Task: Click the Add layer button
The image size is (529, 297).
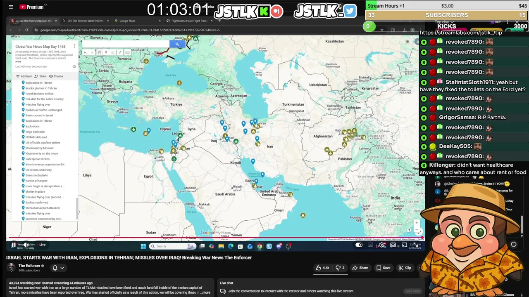Action: coord(24,76)
